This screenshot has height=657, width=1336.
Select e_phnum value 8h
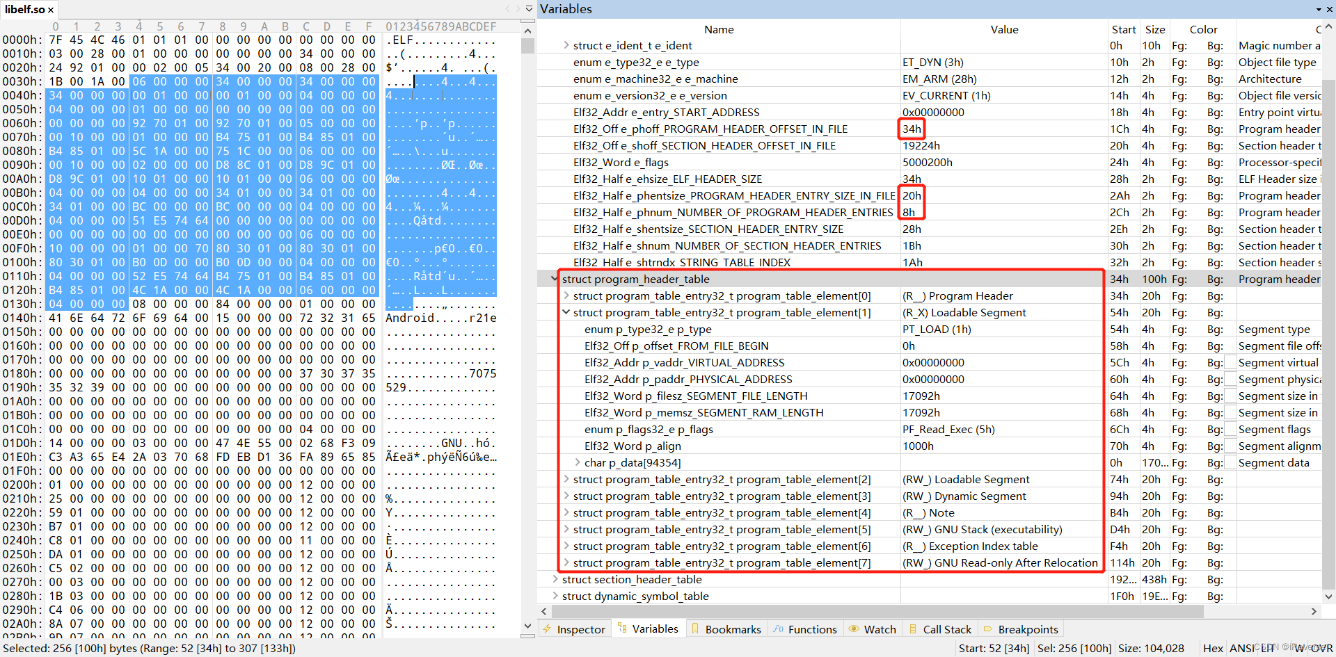pyautogui.click(x=909, y=212)
